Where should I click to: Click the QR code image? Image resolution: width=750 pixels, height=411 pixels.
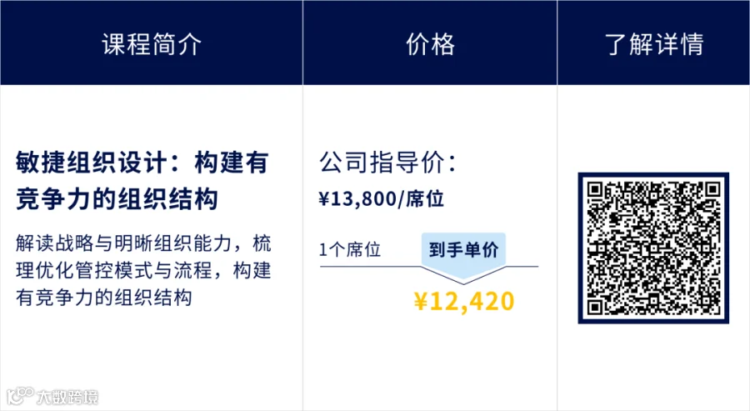click(x=653, y=248)
